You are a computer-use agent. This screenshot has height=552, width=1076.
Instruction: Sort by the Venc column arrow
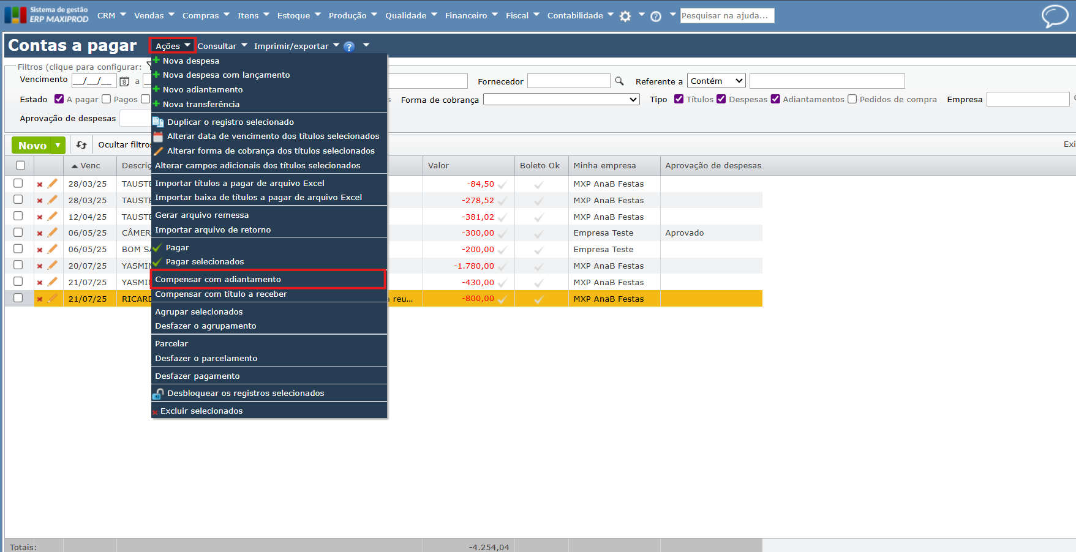75,166
